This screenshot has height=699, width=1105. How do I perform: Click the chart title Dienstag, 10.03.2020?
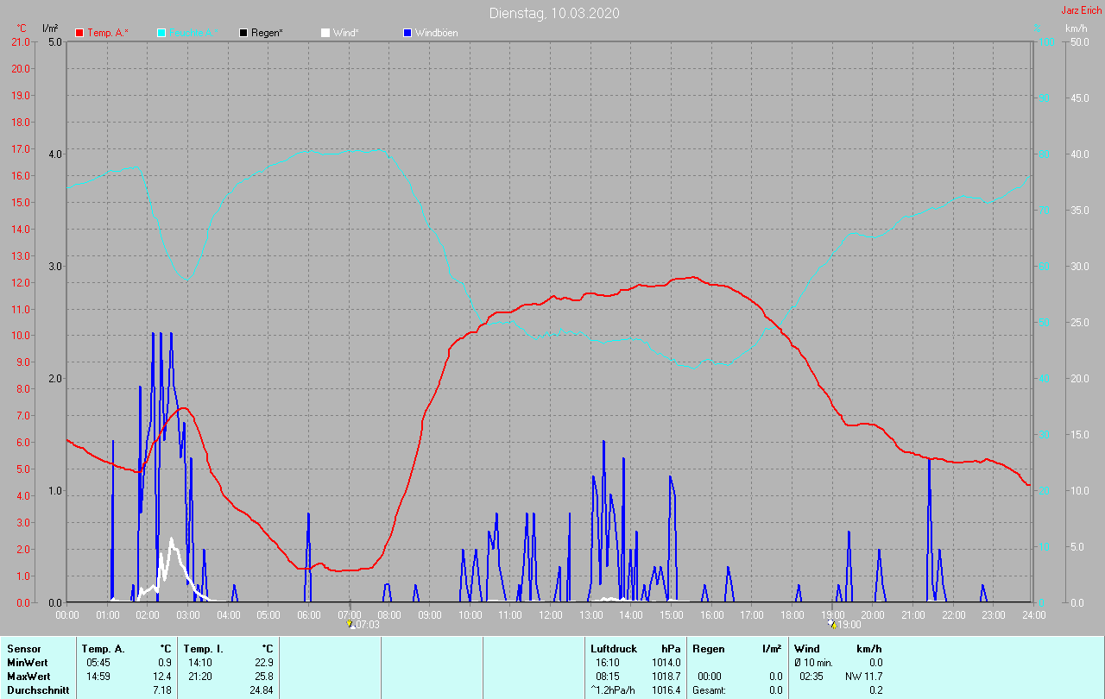(553, 13)
